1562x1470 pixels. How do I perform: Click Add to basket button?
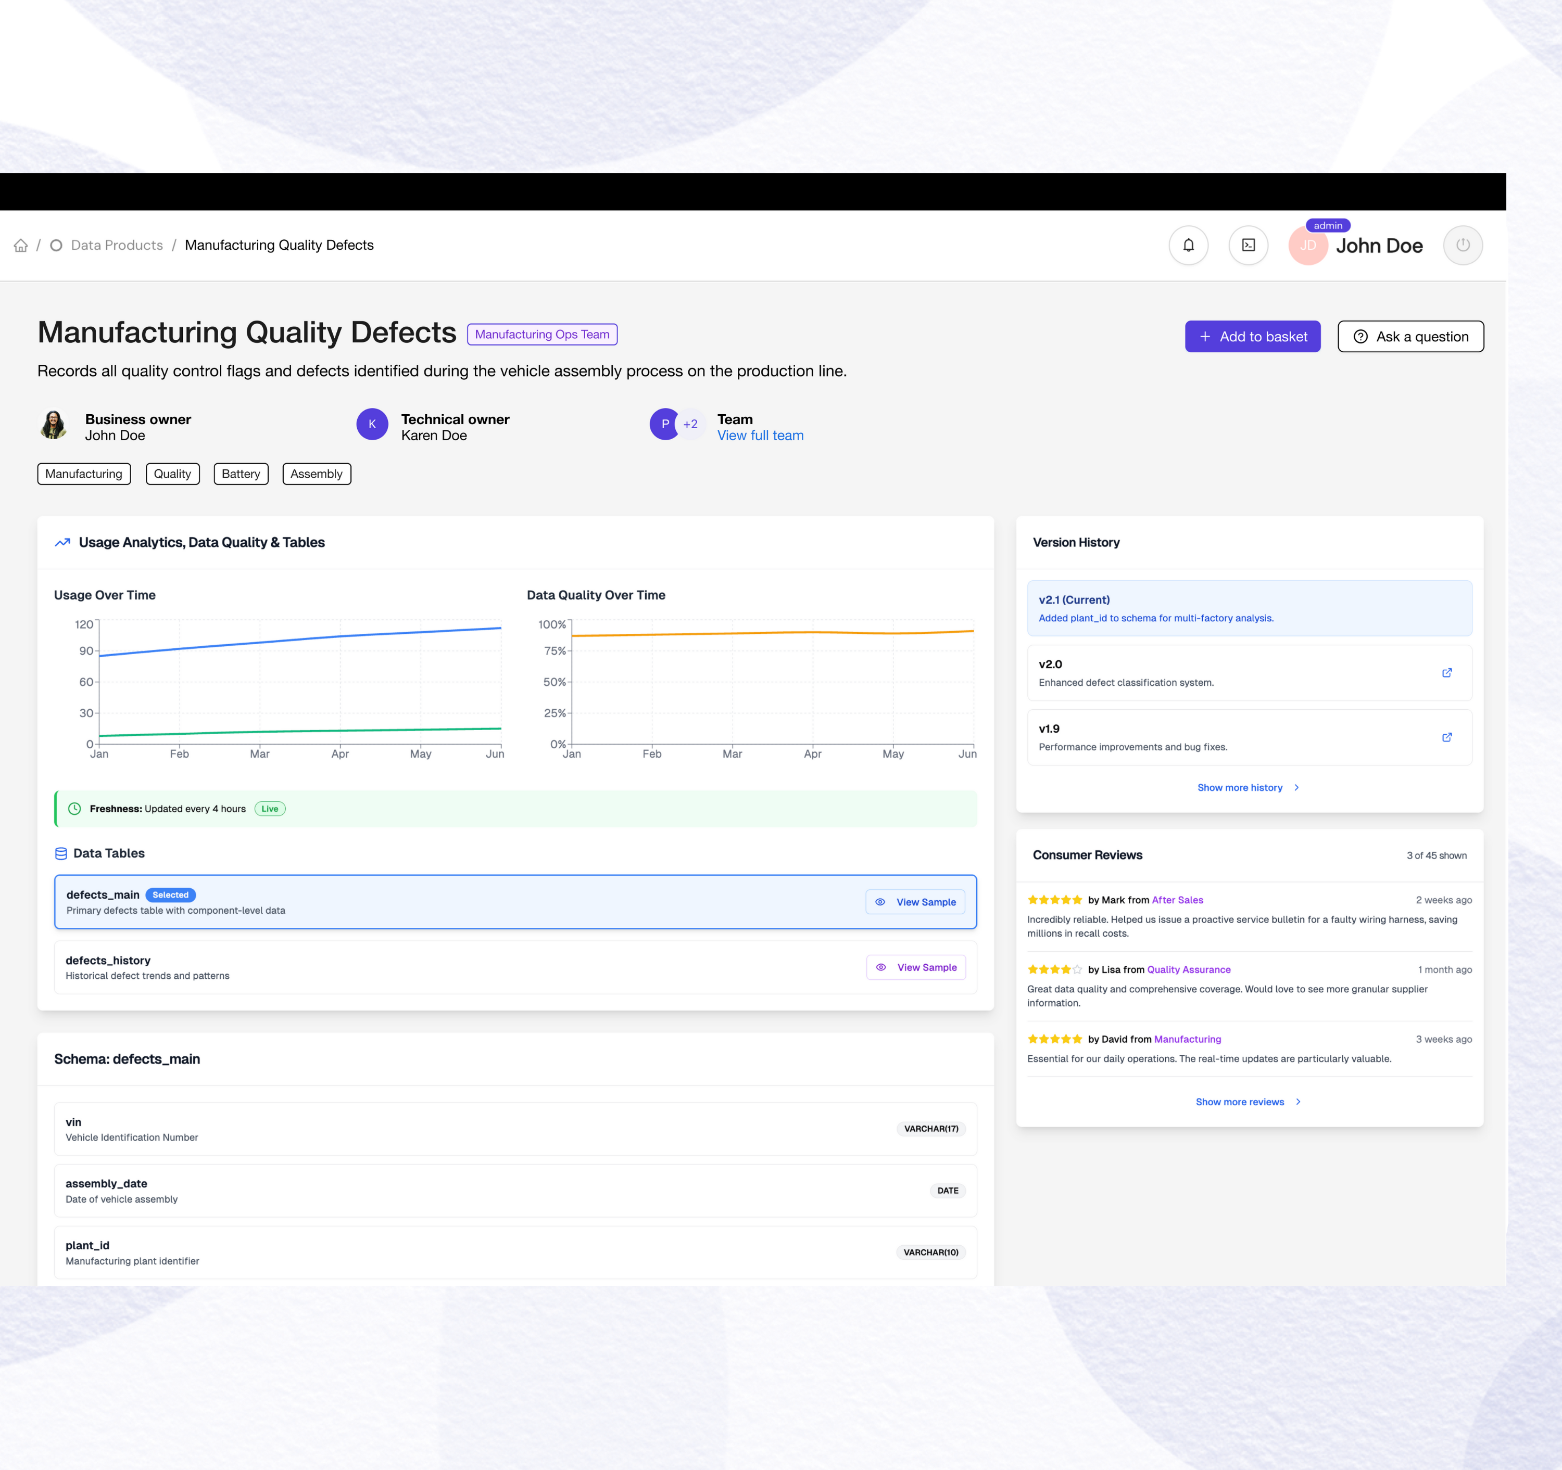(1252, 337)
